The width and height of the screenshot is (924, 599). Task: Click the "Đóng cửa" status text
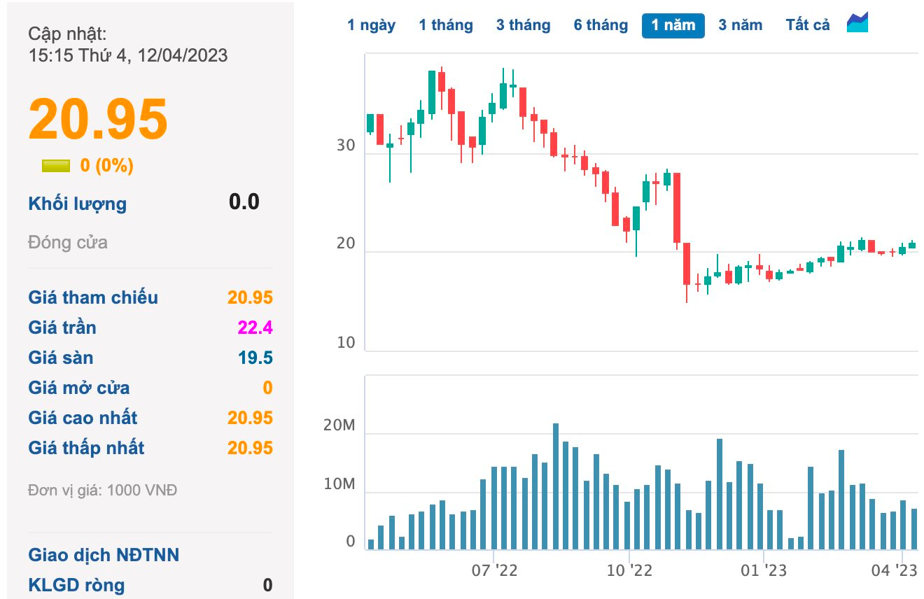[x=68, y=243]
